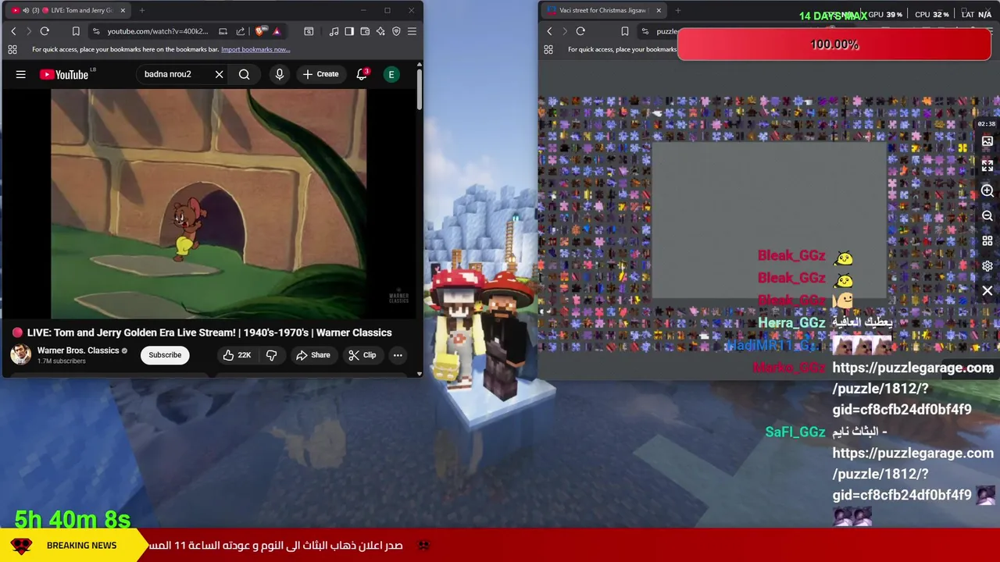The image size is (1000, 562).
Task: Open the playlist music note icon
Action: (x=334, y=31)
